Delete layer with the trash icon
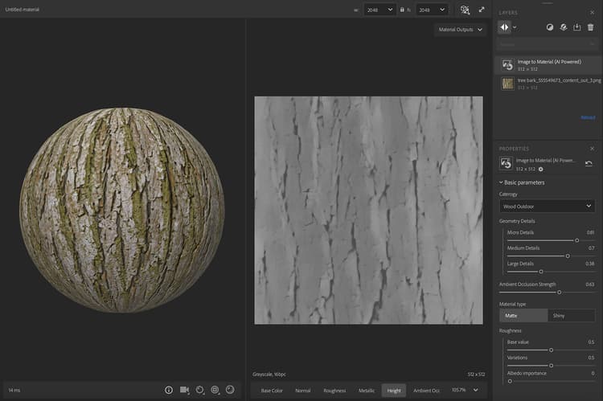Viewport: 603px width, 401px height. [591, 27]
